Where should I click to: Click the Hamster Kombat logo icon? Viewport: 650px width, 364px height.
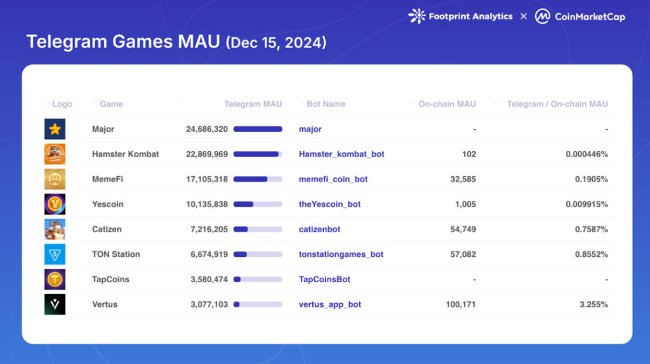click(x=55, y=154)
